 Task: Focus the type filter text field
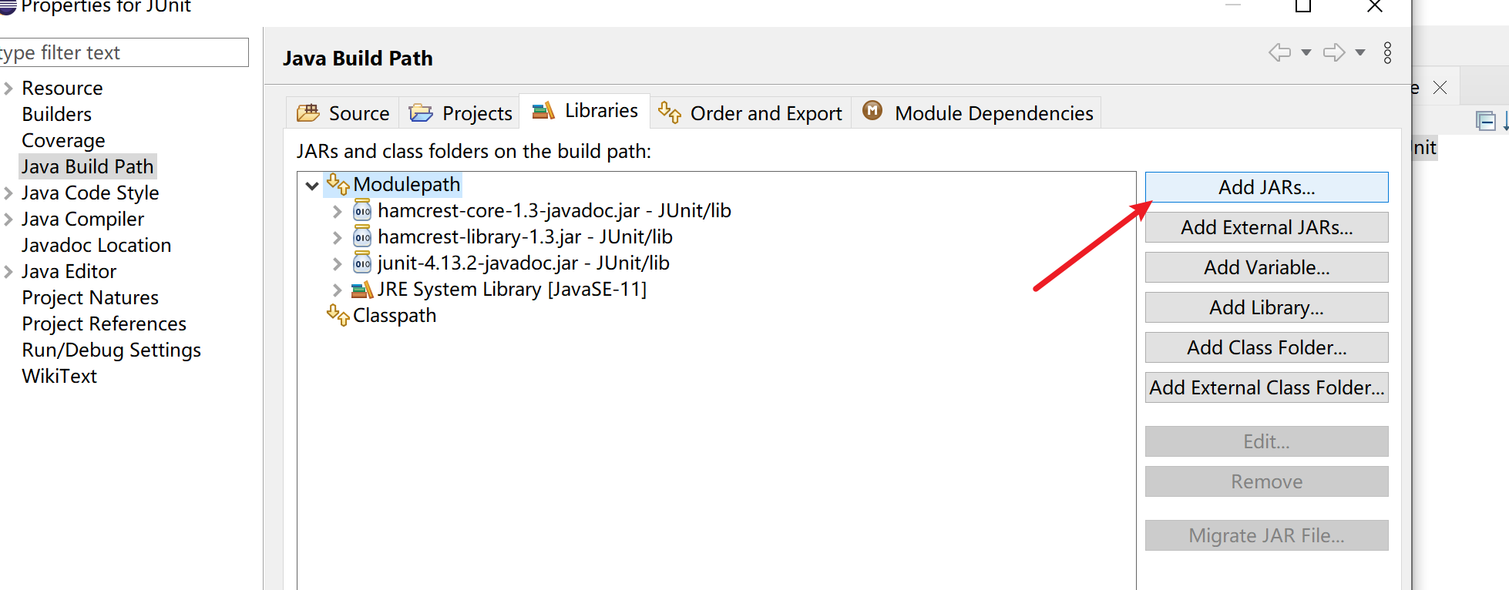(x=123, y=52)
